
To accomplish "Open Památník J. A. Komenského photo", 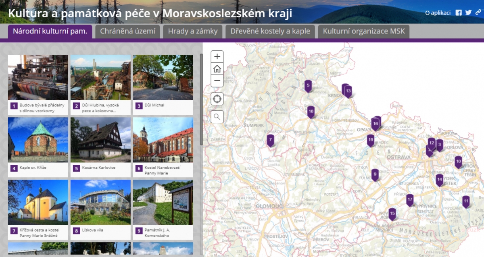I will pos(163,202).
